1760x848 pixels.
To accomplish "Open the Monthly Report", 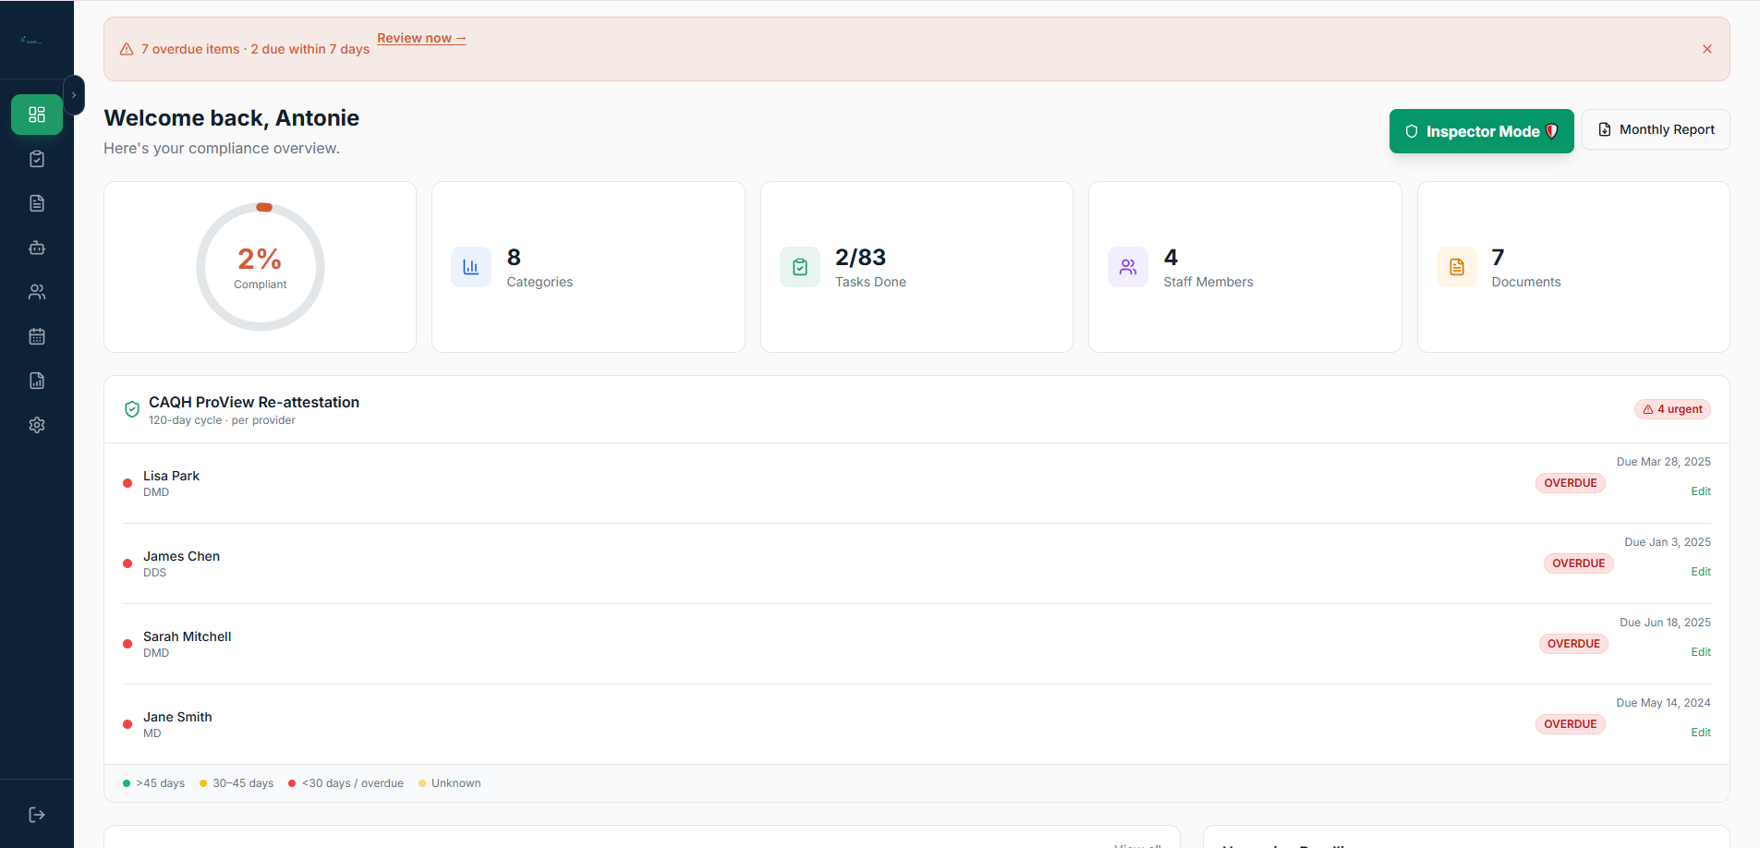I will click(x=1656, y=129).
